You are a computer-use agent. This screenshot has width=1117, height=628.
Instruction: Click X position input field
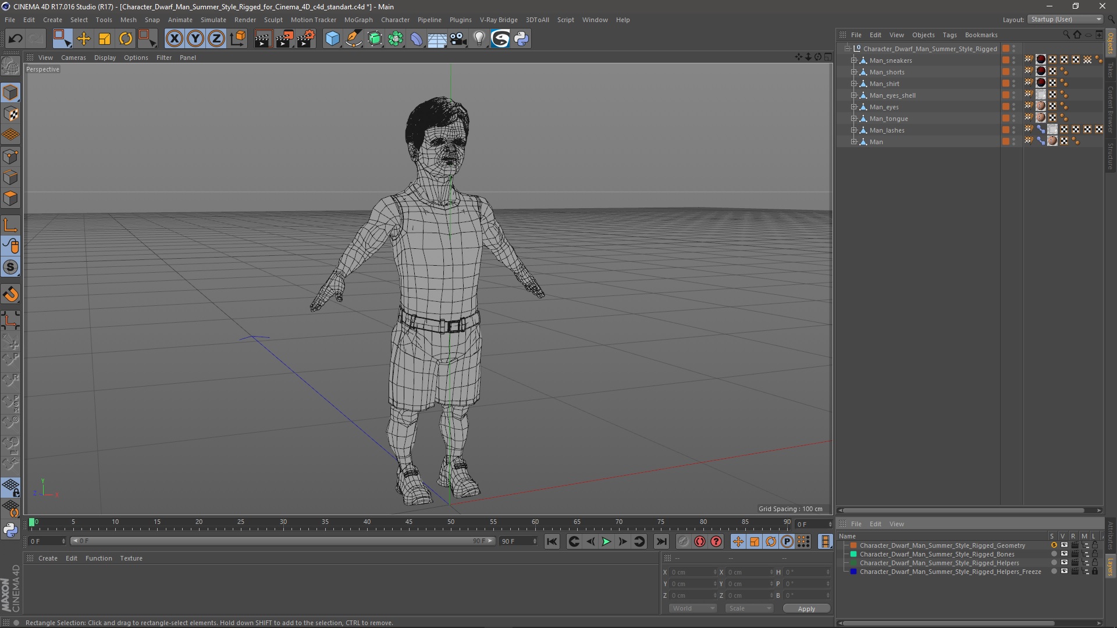coord(693,572)
